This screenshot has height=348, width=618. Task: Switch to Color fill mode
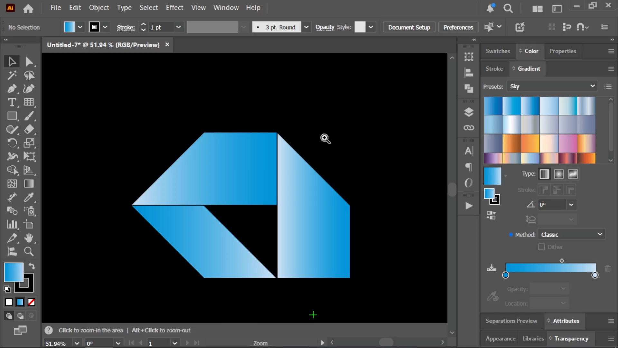tap(9, 302)
